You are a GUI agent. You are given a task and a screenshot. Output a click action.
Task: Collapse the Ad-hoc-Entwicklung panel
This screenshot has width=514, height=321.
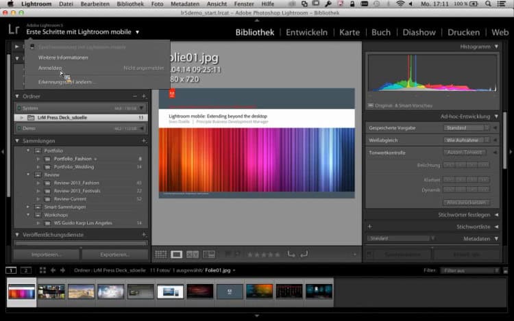tap(496, 116)
